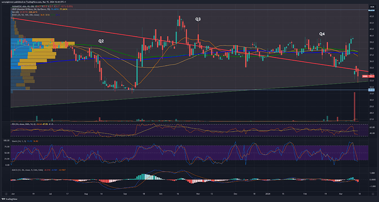Select the Q3 text annotation

[198, 19]
